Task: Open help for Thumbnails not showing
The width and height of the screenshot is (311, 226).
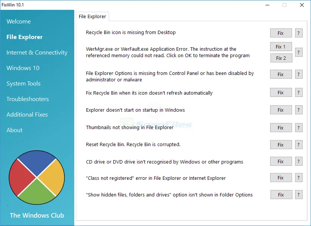Action: pyautogui.click(x=299, y=128)
